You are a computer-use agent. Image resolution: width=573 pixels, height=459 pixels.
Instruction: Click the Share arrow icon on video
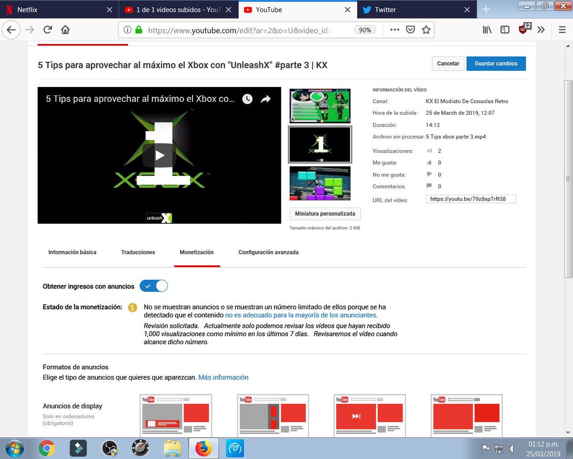click(265, 99)
